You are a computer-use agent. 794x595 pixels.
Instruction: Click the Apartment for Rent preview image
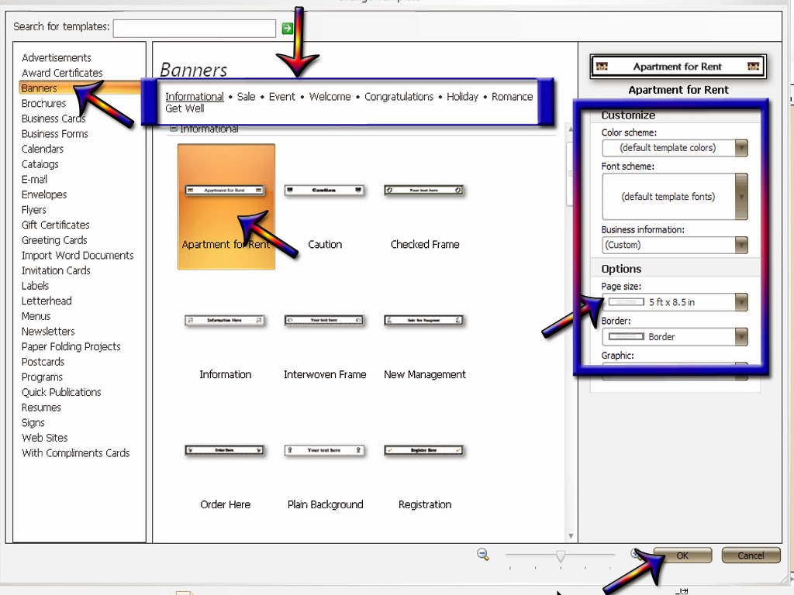[678, 67]
